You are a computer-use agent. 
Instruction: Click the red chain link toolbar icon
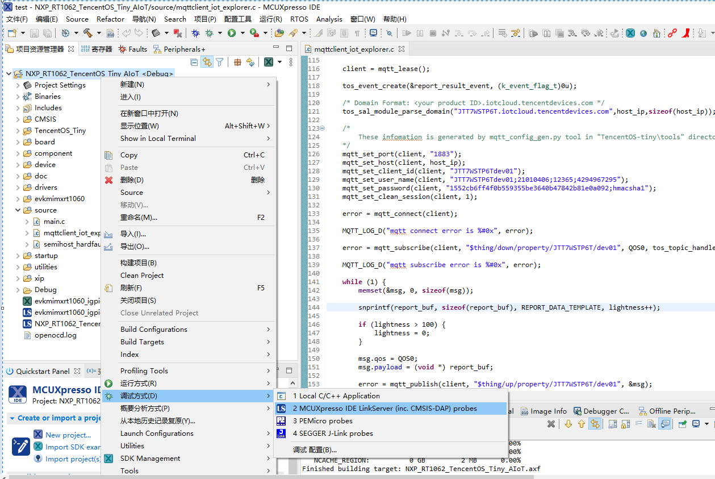pos(672,33)
